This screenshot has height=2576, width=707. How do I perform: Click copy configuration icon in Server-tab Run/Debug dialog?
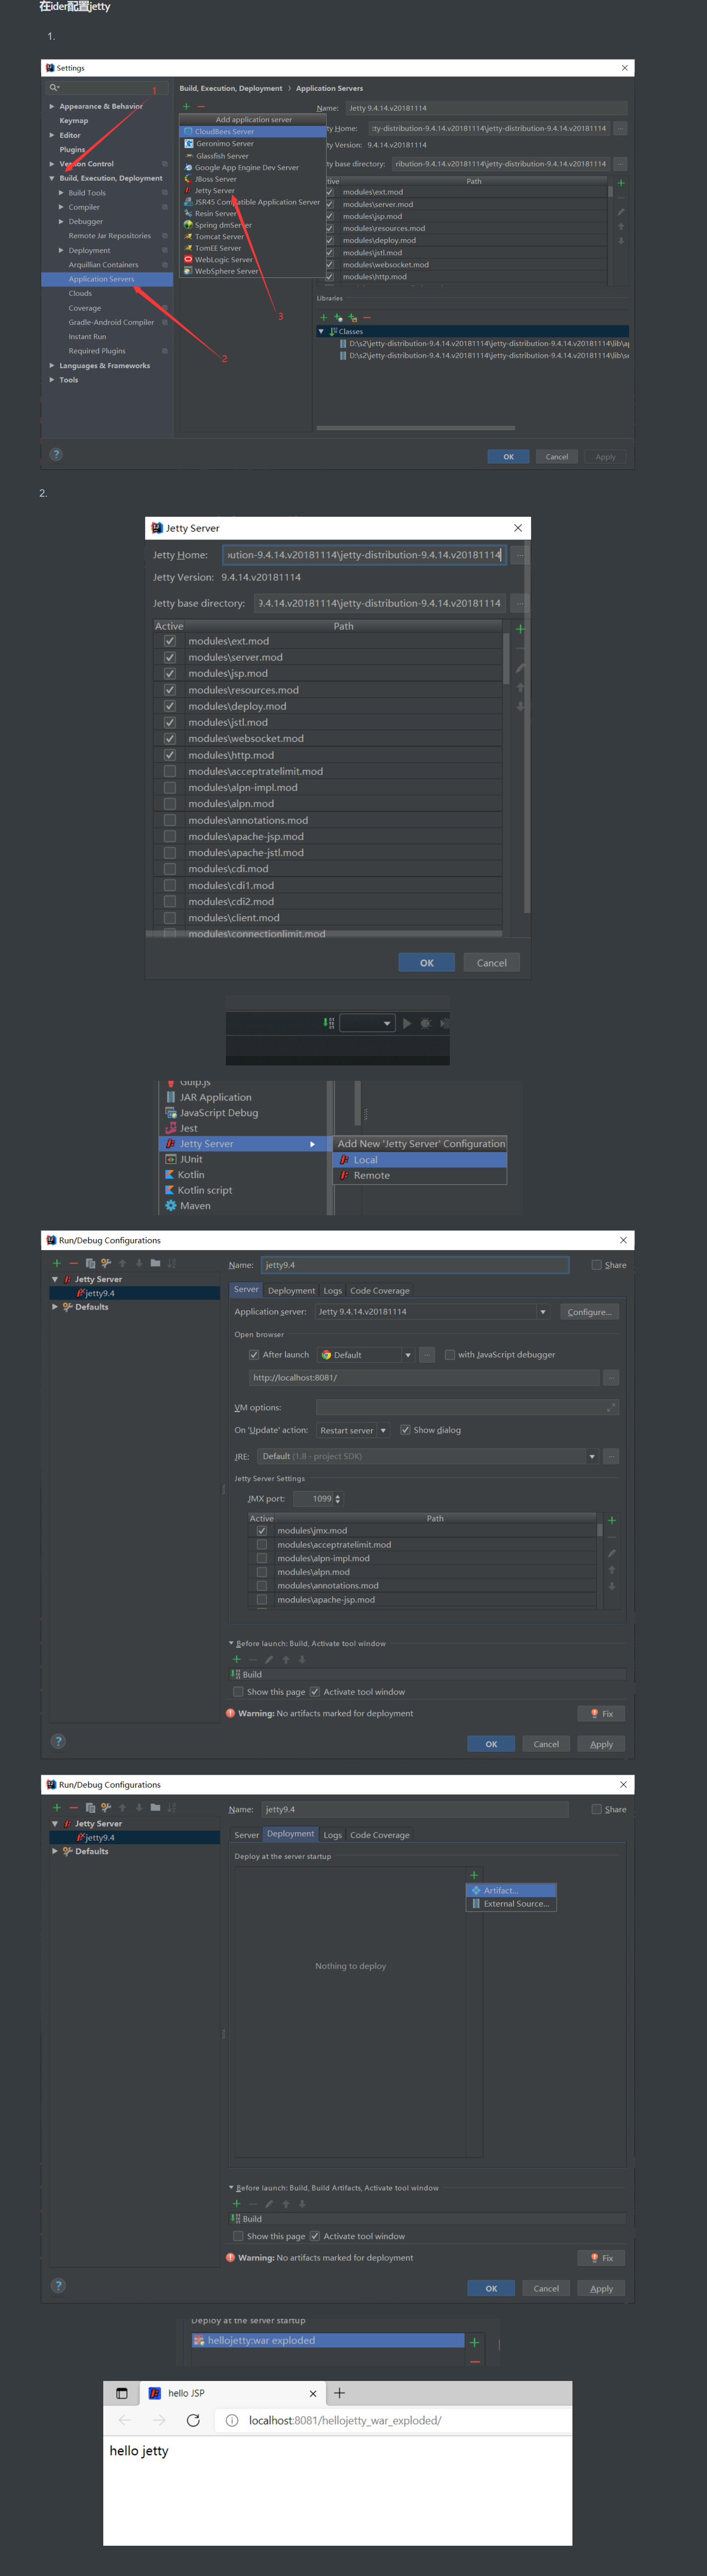[x=90, y=1263]
